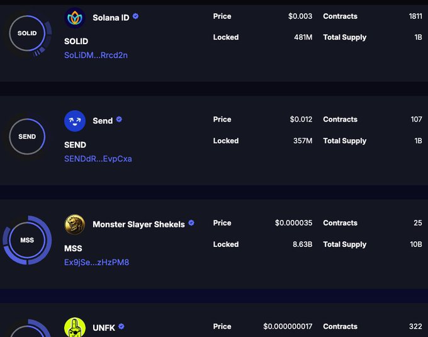This screenshot has width=428, height=337.
Task: Click the SOLID circular lock progress ring
Action: pyautogui.click(x=27, y=33)
